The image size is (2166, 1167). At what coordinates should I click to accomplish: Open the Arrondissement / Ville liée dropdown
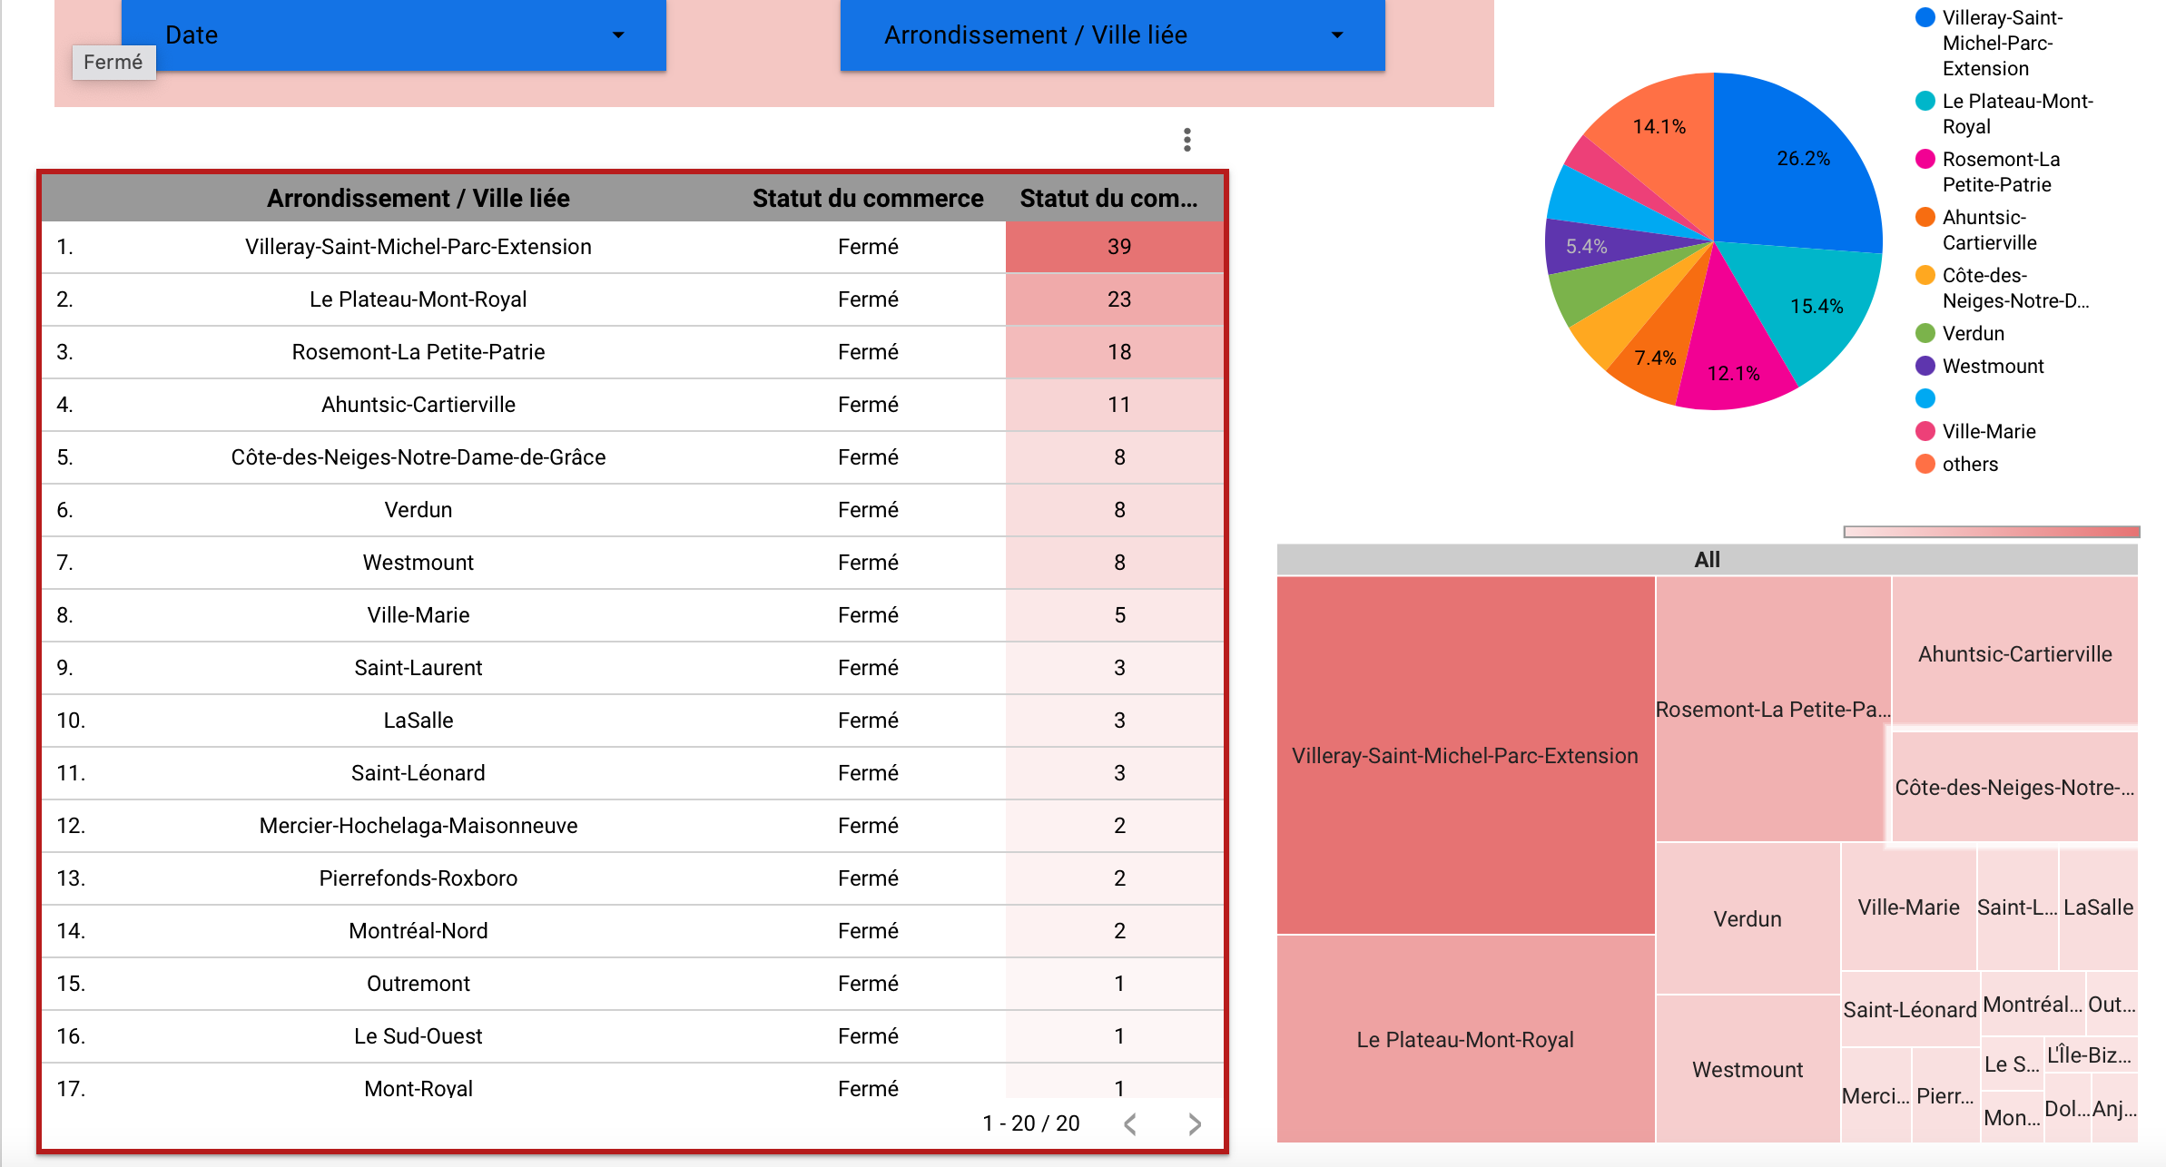pyautogui.click(x=1112, y=34)
